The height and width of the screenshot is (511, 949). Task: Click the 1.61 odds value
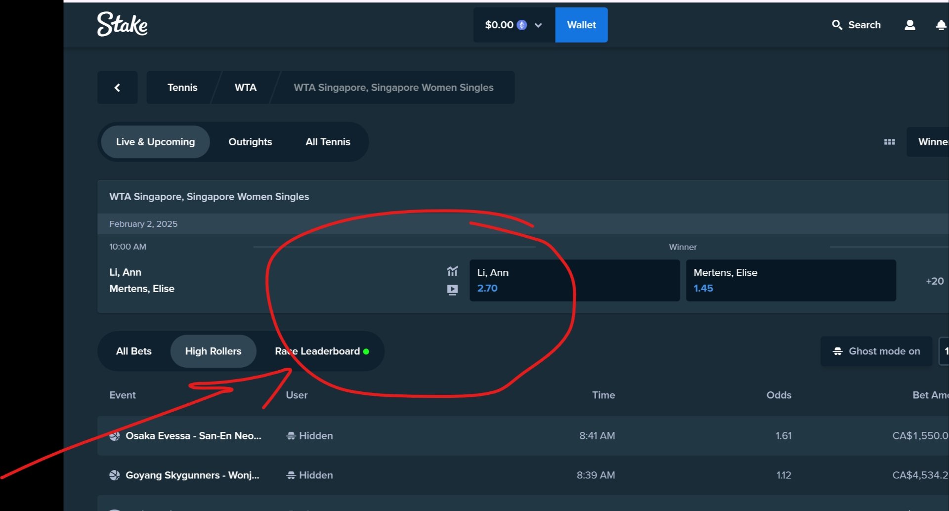pos(783,435)
